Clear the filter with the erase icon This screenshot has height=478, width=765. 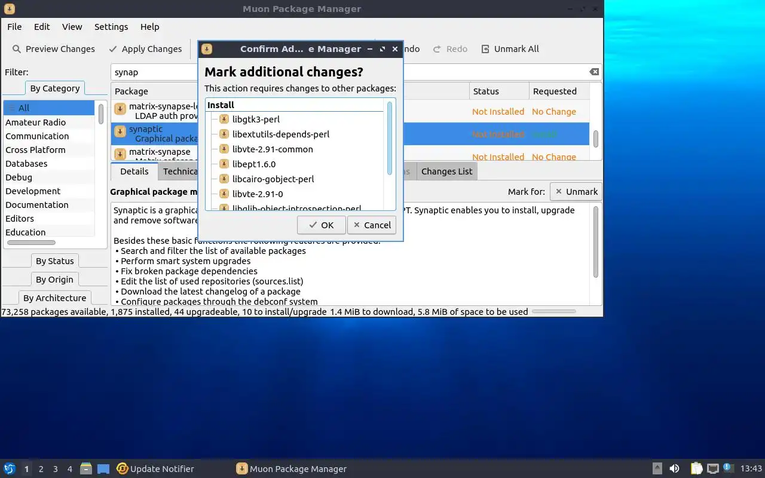coord(593,72)
